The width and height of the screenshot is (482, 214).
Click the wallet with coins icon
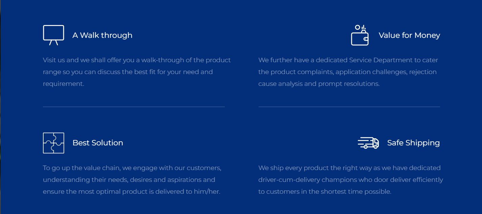pos(360,35)
